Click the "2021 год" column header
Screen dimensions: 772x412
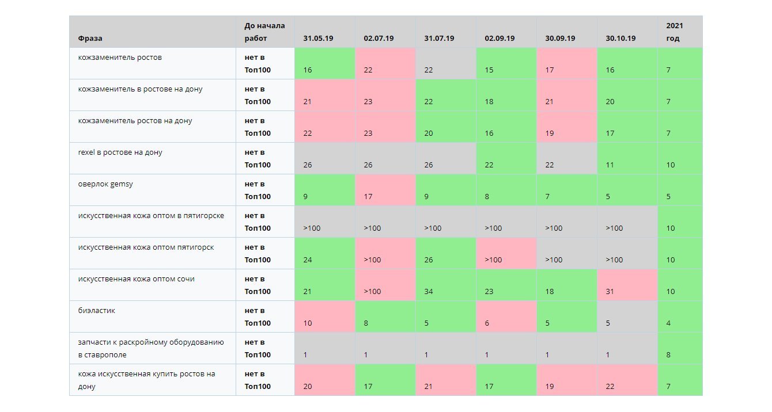[x=674, y=32]
